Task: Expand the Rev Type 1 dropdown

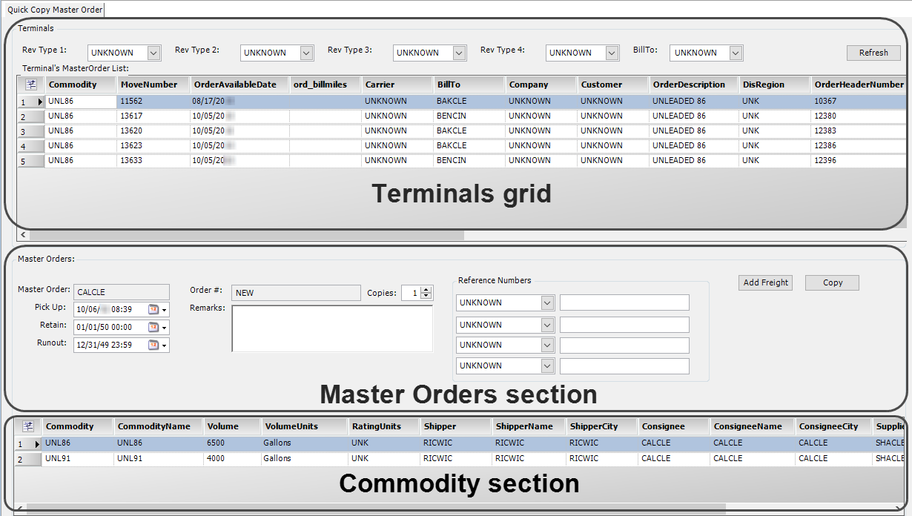Action: [x=153, y=53]
